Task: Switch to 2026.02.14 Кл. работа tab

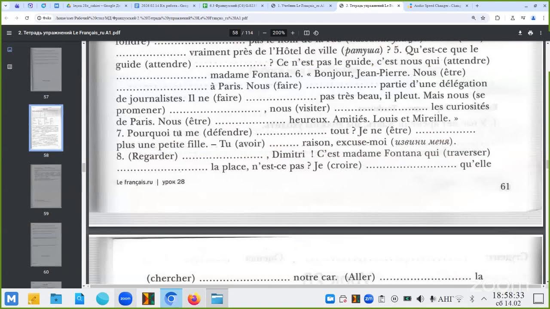Action: click(165, 6)
